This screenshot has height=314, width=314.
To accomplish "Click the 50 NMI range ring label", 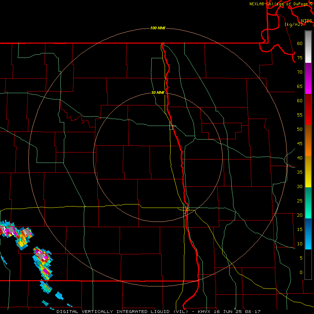I will tap(158, 92).
